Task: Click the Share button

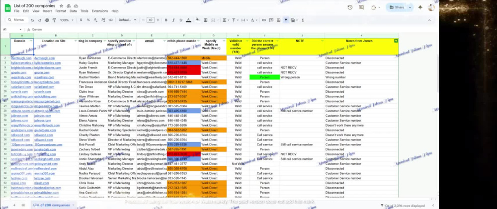Action: pos(397,7)
